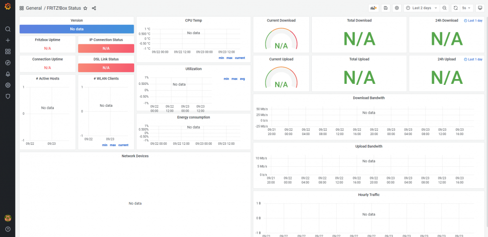This screenshot has height=237, width=488.
Task: Mark dashboard as favorite with star
Action: (x=85, y=8)
